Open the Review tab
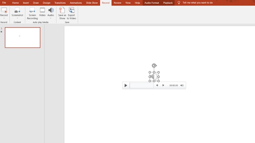The image size is (255, 143). [117, 3]
